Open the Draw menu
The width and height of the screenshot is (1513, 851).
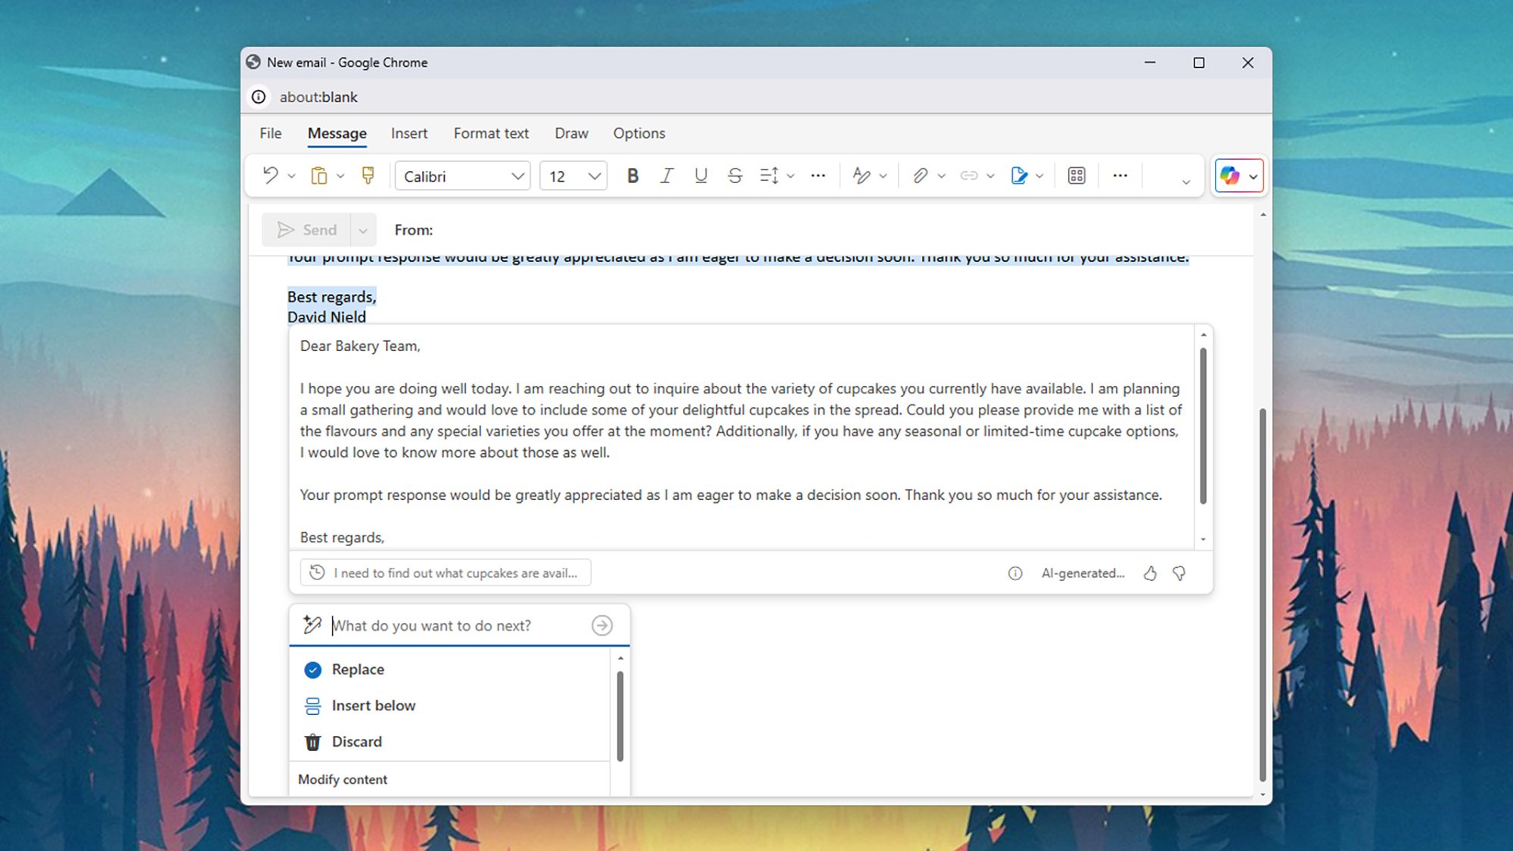tap(571, 133)
